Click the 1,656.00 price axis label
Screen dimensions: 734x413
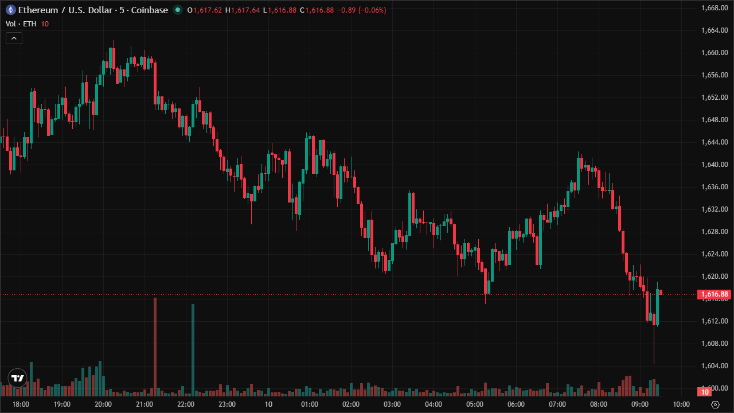[x=715, y=75]
